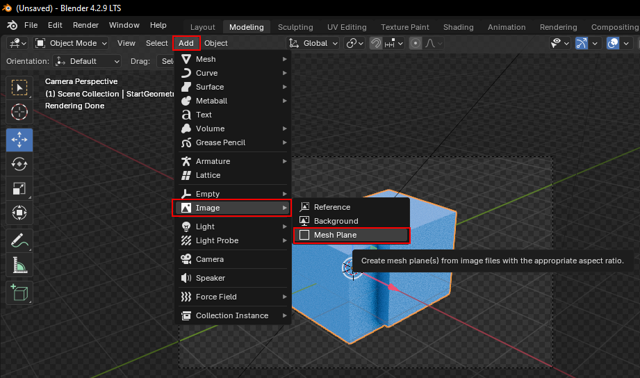The height and width of the screenshot is (378, 640).
Task: Pick the Annotate pencil tool
Action: (x=19, y=241)
